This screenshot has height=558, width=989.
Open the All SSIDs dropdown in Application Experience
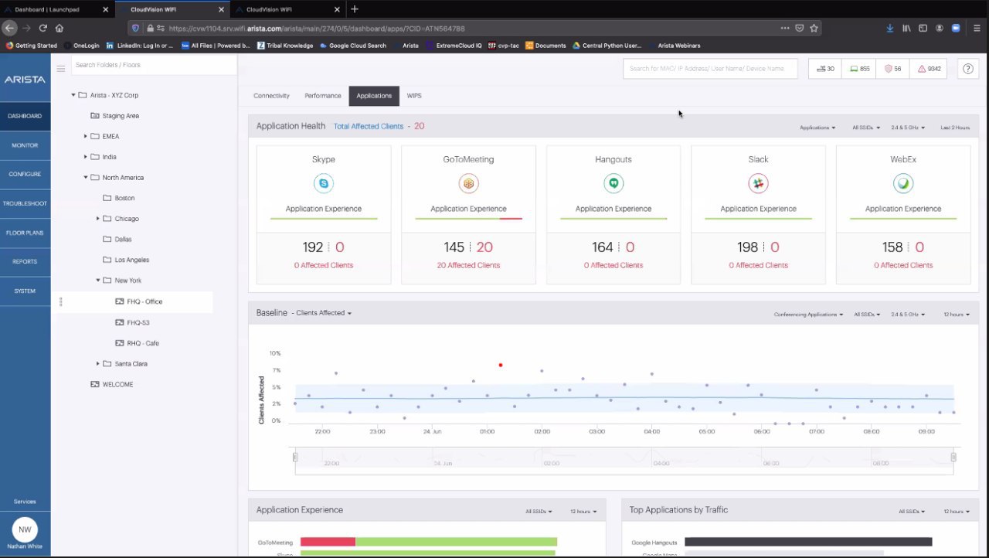[540, 512]
